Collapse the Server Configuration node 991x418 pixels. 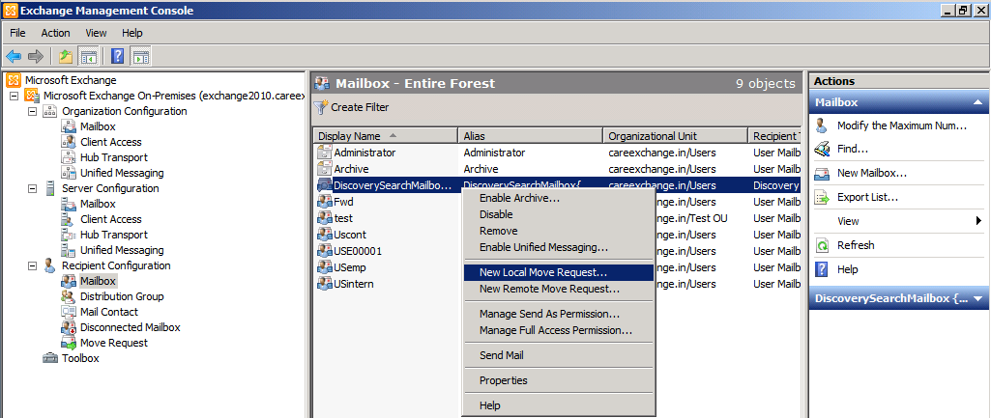click(32, 189)
